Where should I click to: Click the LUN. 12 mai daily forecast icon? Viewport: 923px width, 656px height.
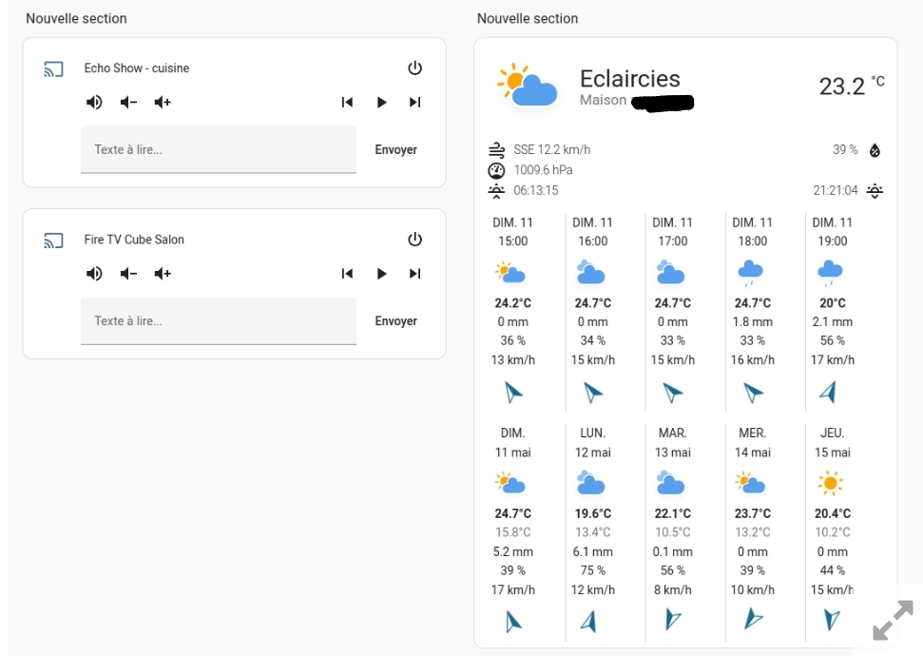point(591,482)
